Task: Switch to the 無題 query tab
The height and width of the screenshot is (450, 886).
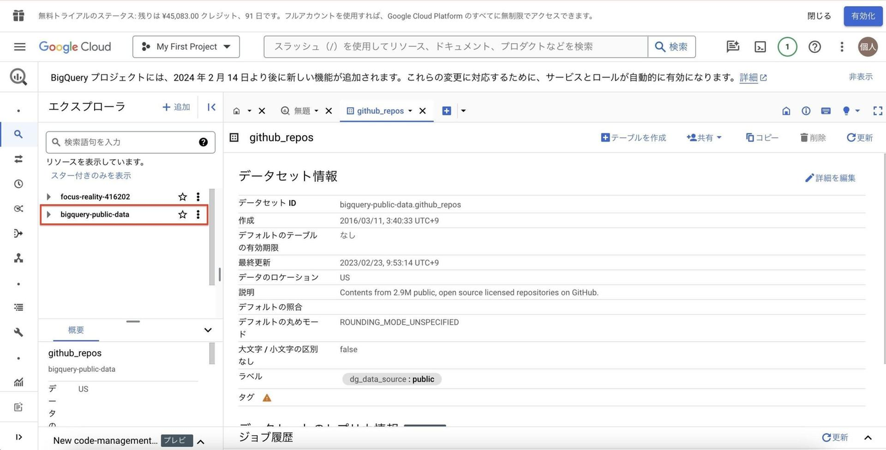Action: [x=301, y=111]
